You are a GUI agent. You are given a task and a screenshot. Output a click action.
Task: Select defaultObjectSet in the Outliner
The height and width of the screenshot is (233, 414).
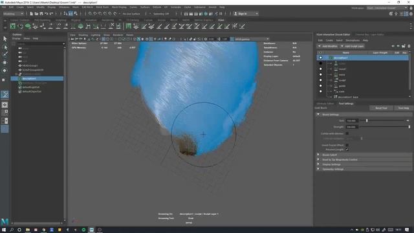[x=32, y=91]
